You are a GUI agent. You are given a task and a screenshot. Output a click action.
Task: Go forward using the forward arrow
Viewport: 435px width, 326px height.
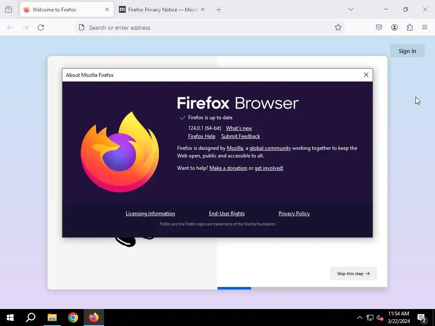pyautogui.click(x=25, y=28)
